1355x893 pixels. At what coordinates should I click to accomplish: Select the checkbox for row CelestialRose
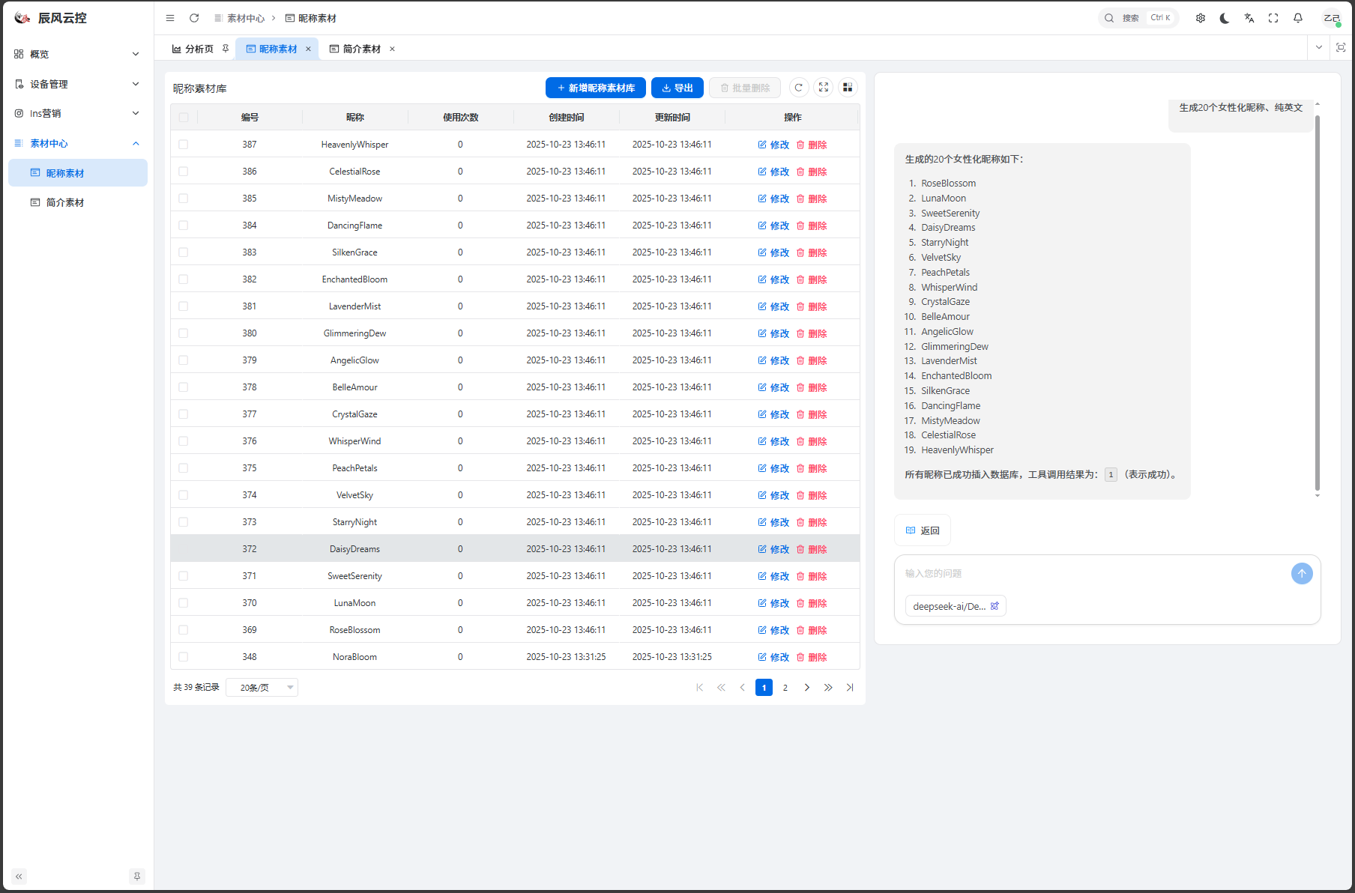[x=184, y=172]
